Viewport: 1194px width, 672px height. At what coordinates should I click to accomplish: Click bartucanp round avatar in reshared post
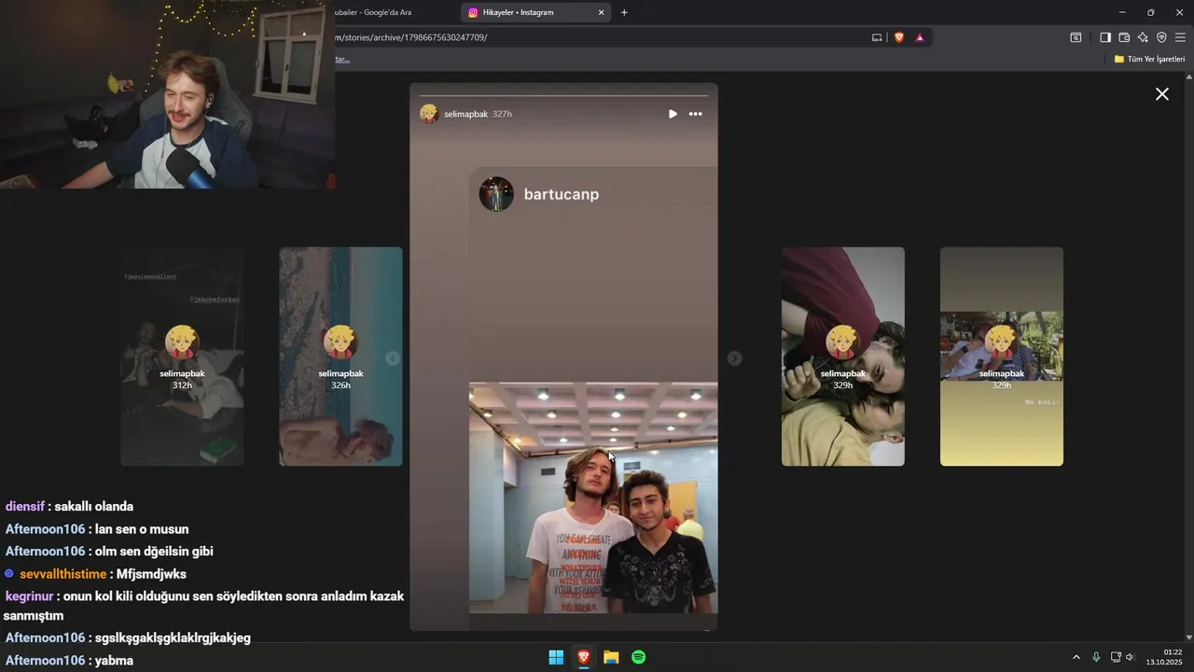click(x=496, y=194)
